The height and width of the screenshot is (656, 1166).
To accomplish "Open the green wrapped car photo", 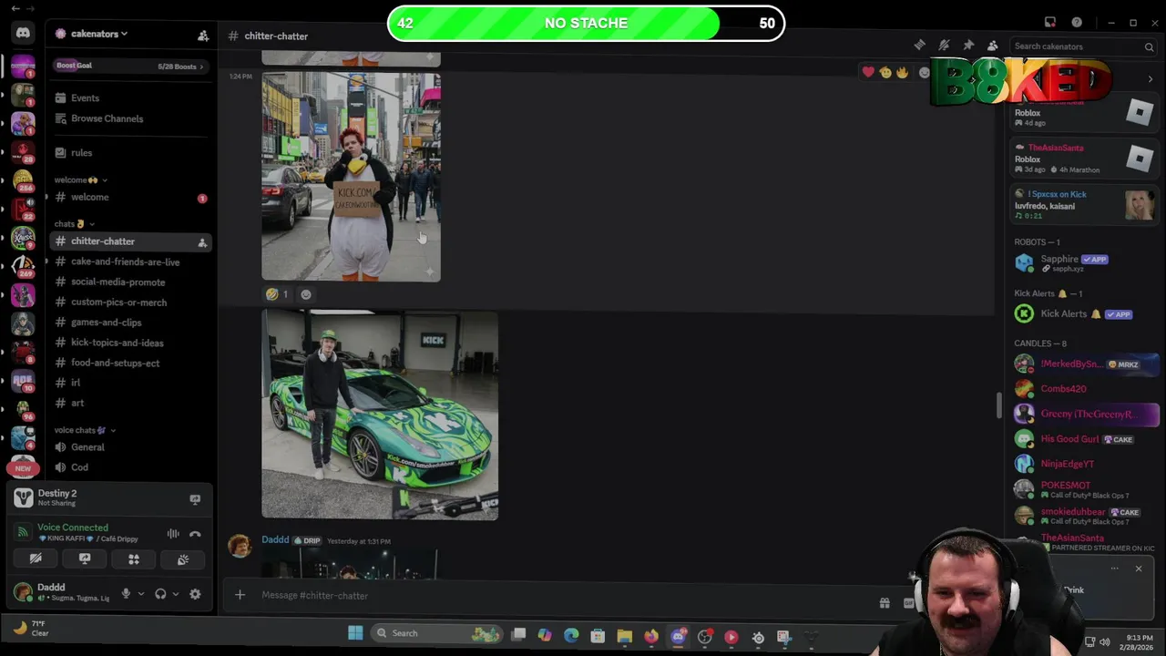I will coord(380,415).
